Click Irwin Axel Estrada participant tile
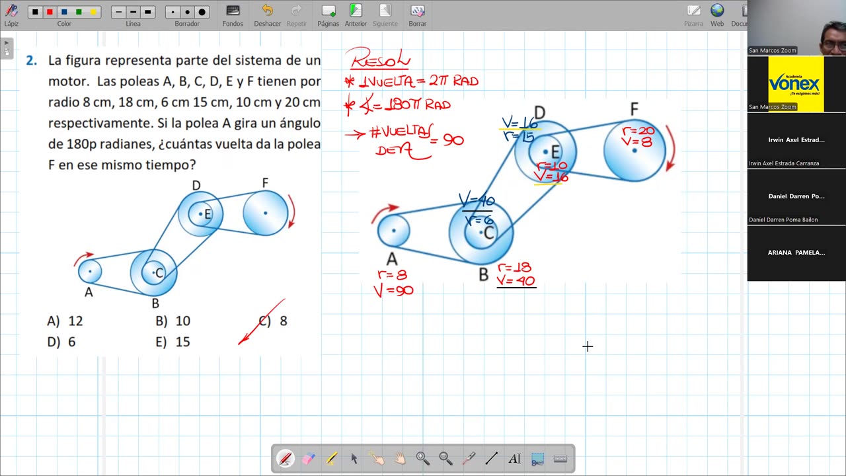Image resolution: width=846 pixels, height=476 pixels. point(796,140)
